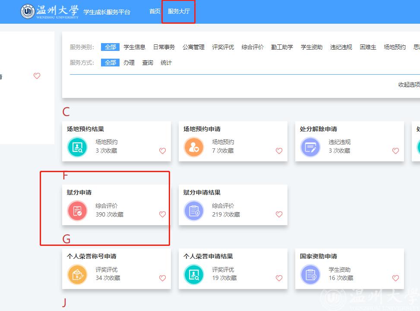The height and width of the screenshot is (311, 420).
Task: Toggle favorite heart in left sidebar panel
Action: coord(37,76)
